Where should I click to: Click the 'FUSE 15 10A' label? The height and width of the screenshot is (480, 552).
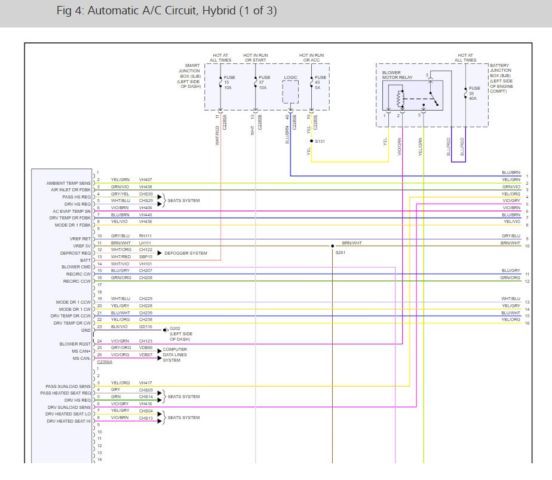pos(229,82)
